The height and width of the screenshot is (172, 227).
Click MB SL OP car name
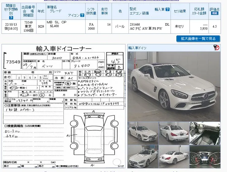[x=57, y=22]
